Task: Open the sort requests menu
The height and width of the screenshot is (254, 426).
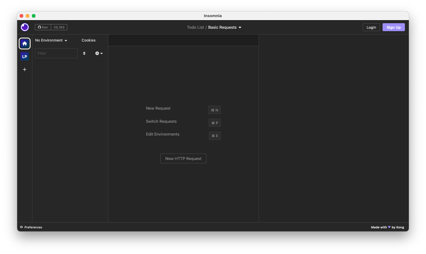Action: point(84,53)
